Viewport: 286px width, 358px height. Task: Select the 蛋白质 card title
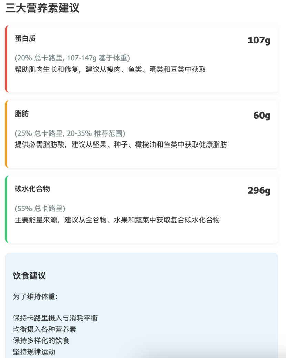(x=25, y=38)
